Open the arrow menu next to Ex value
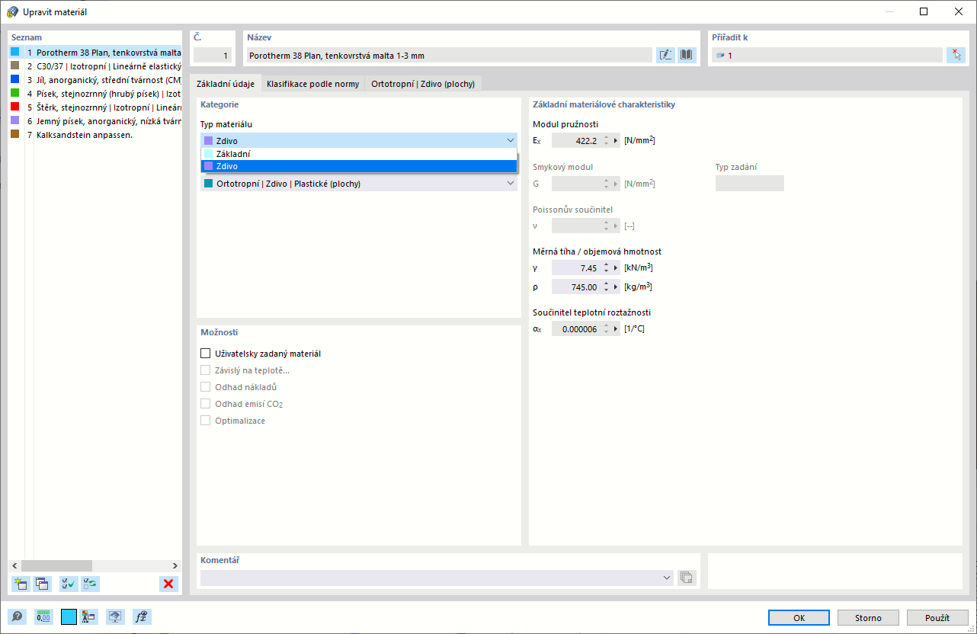 616,140
